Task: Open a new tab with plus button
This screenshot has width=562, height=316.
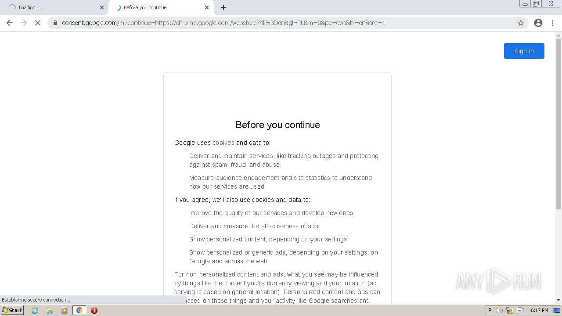Action: pyautogui.click(x=223, y=7)
